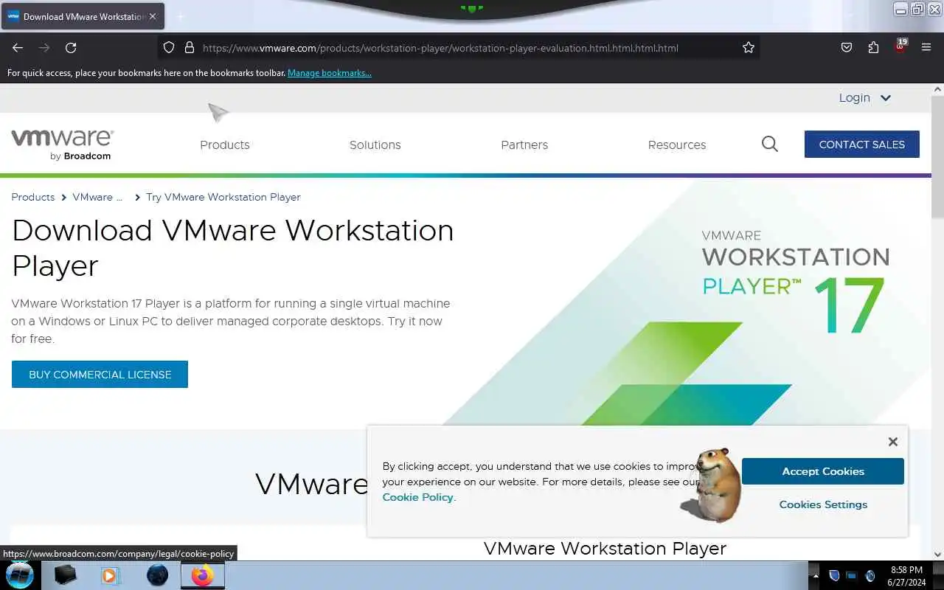
Task: Open the dark blue globe taskbar icon
Action: (157, 575)
